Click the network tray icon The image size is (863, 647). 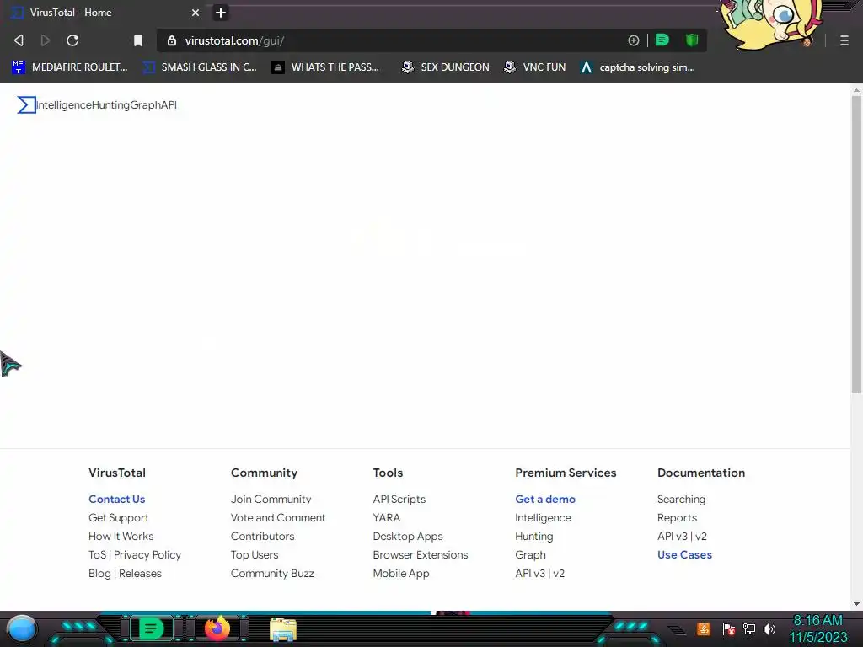(x=749, y=628)
